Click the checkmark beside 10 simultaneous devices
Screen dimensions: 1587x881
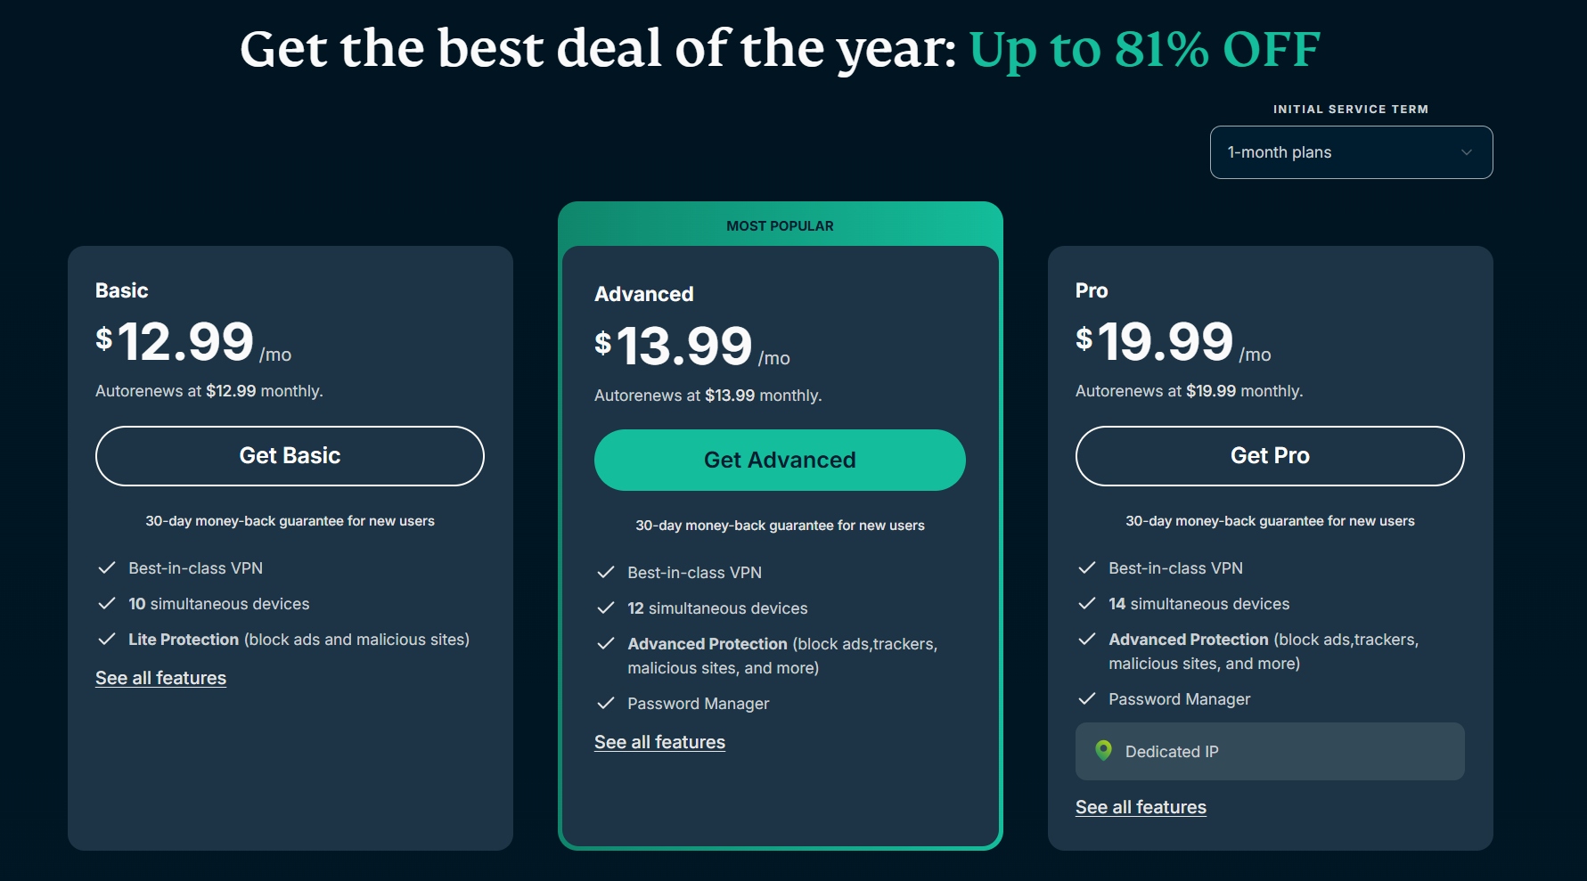[108, 603]
